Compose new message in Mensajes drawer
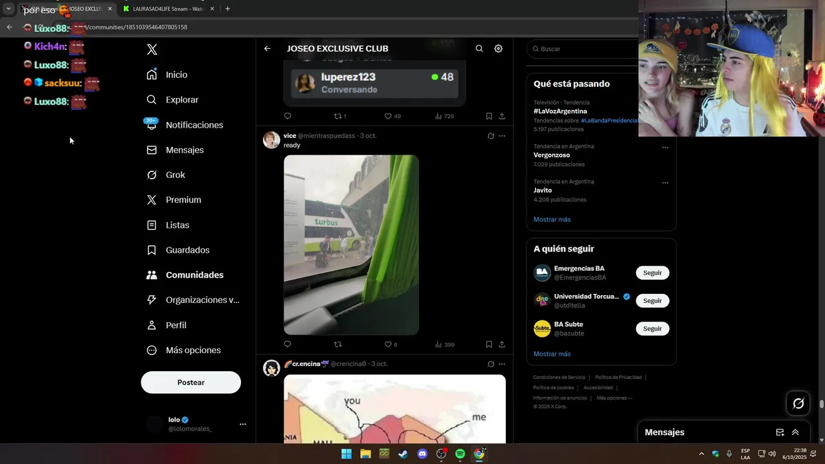Viewport: 825px width, 464px height. [780, 432]
